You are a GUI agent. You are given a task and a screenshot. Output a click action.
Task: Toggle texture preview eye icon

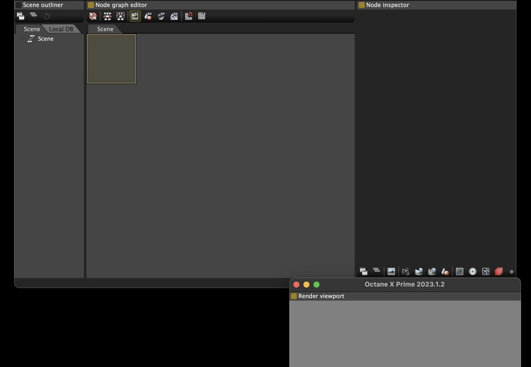pyautogui.click(x=174, y=16)
